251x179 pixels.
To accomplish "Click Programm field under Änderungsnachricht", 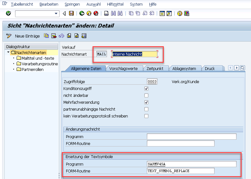I will (x=192, y=137).
